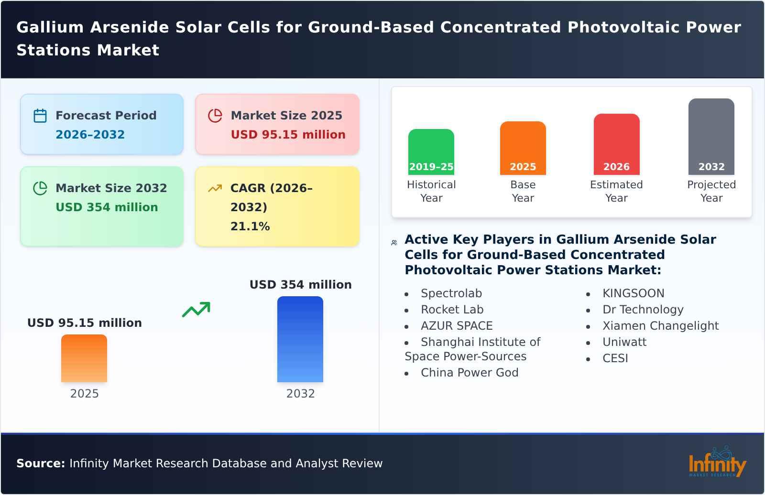Select 'Xiamen Changelight' in the players list
The height and width of the screenshot is (495, 765).
661,326
